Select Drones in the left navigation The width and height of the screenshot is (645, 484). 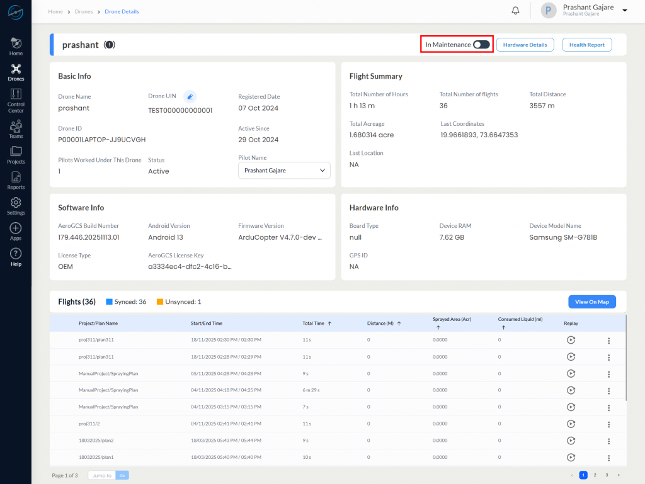[x=15, y=70]
